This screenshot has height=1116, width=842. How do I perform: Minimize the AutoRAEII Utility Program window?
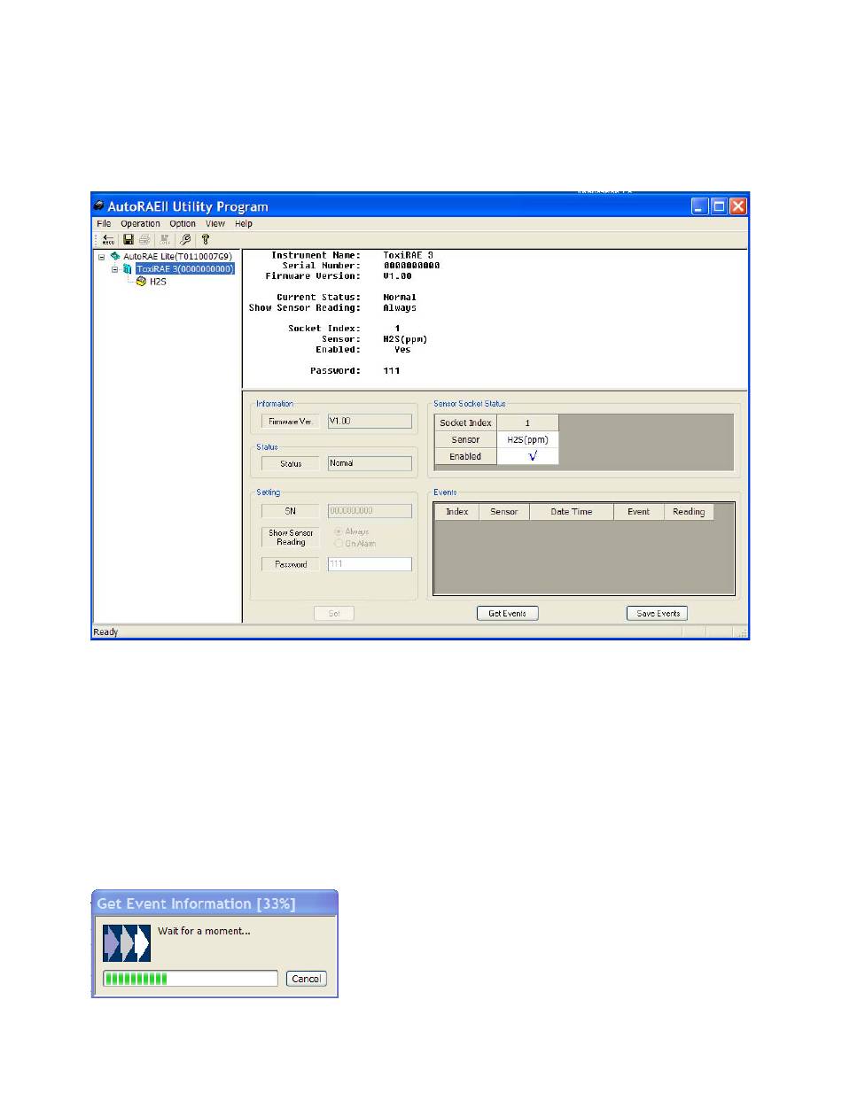coord(700,206)
